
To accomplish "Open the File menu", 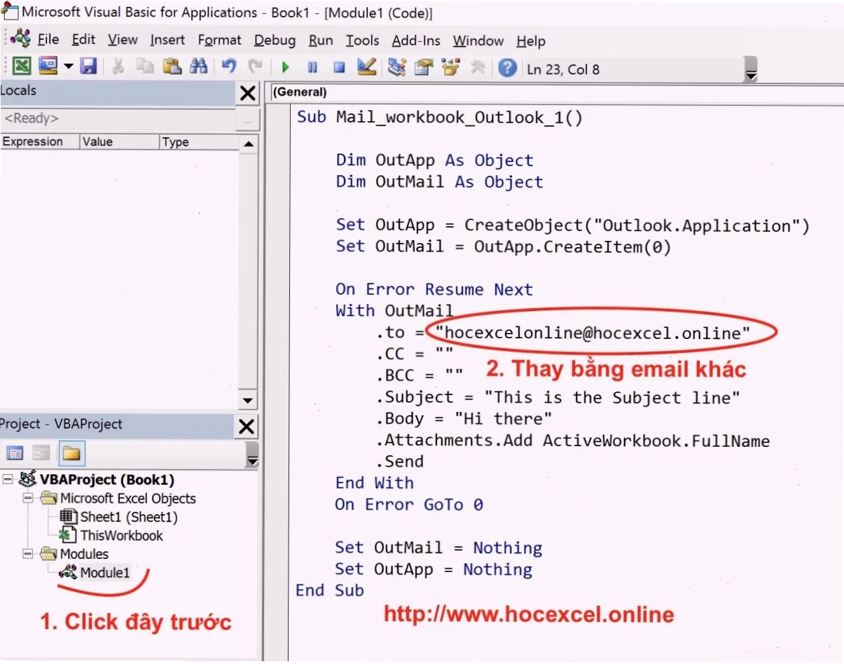I will [x=48, y=40].
